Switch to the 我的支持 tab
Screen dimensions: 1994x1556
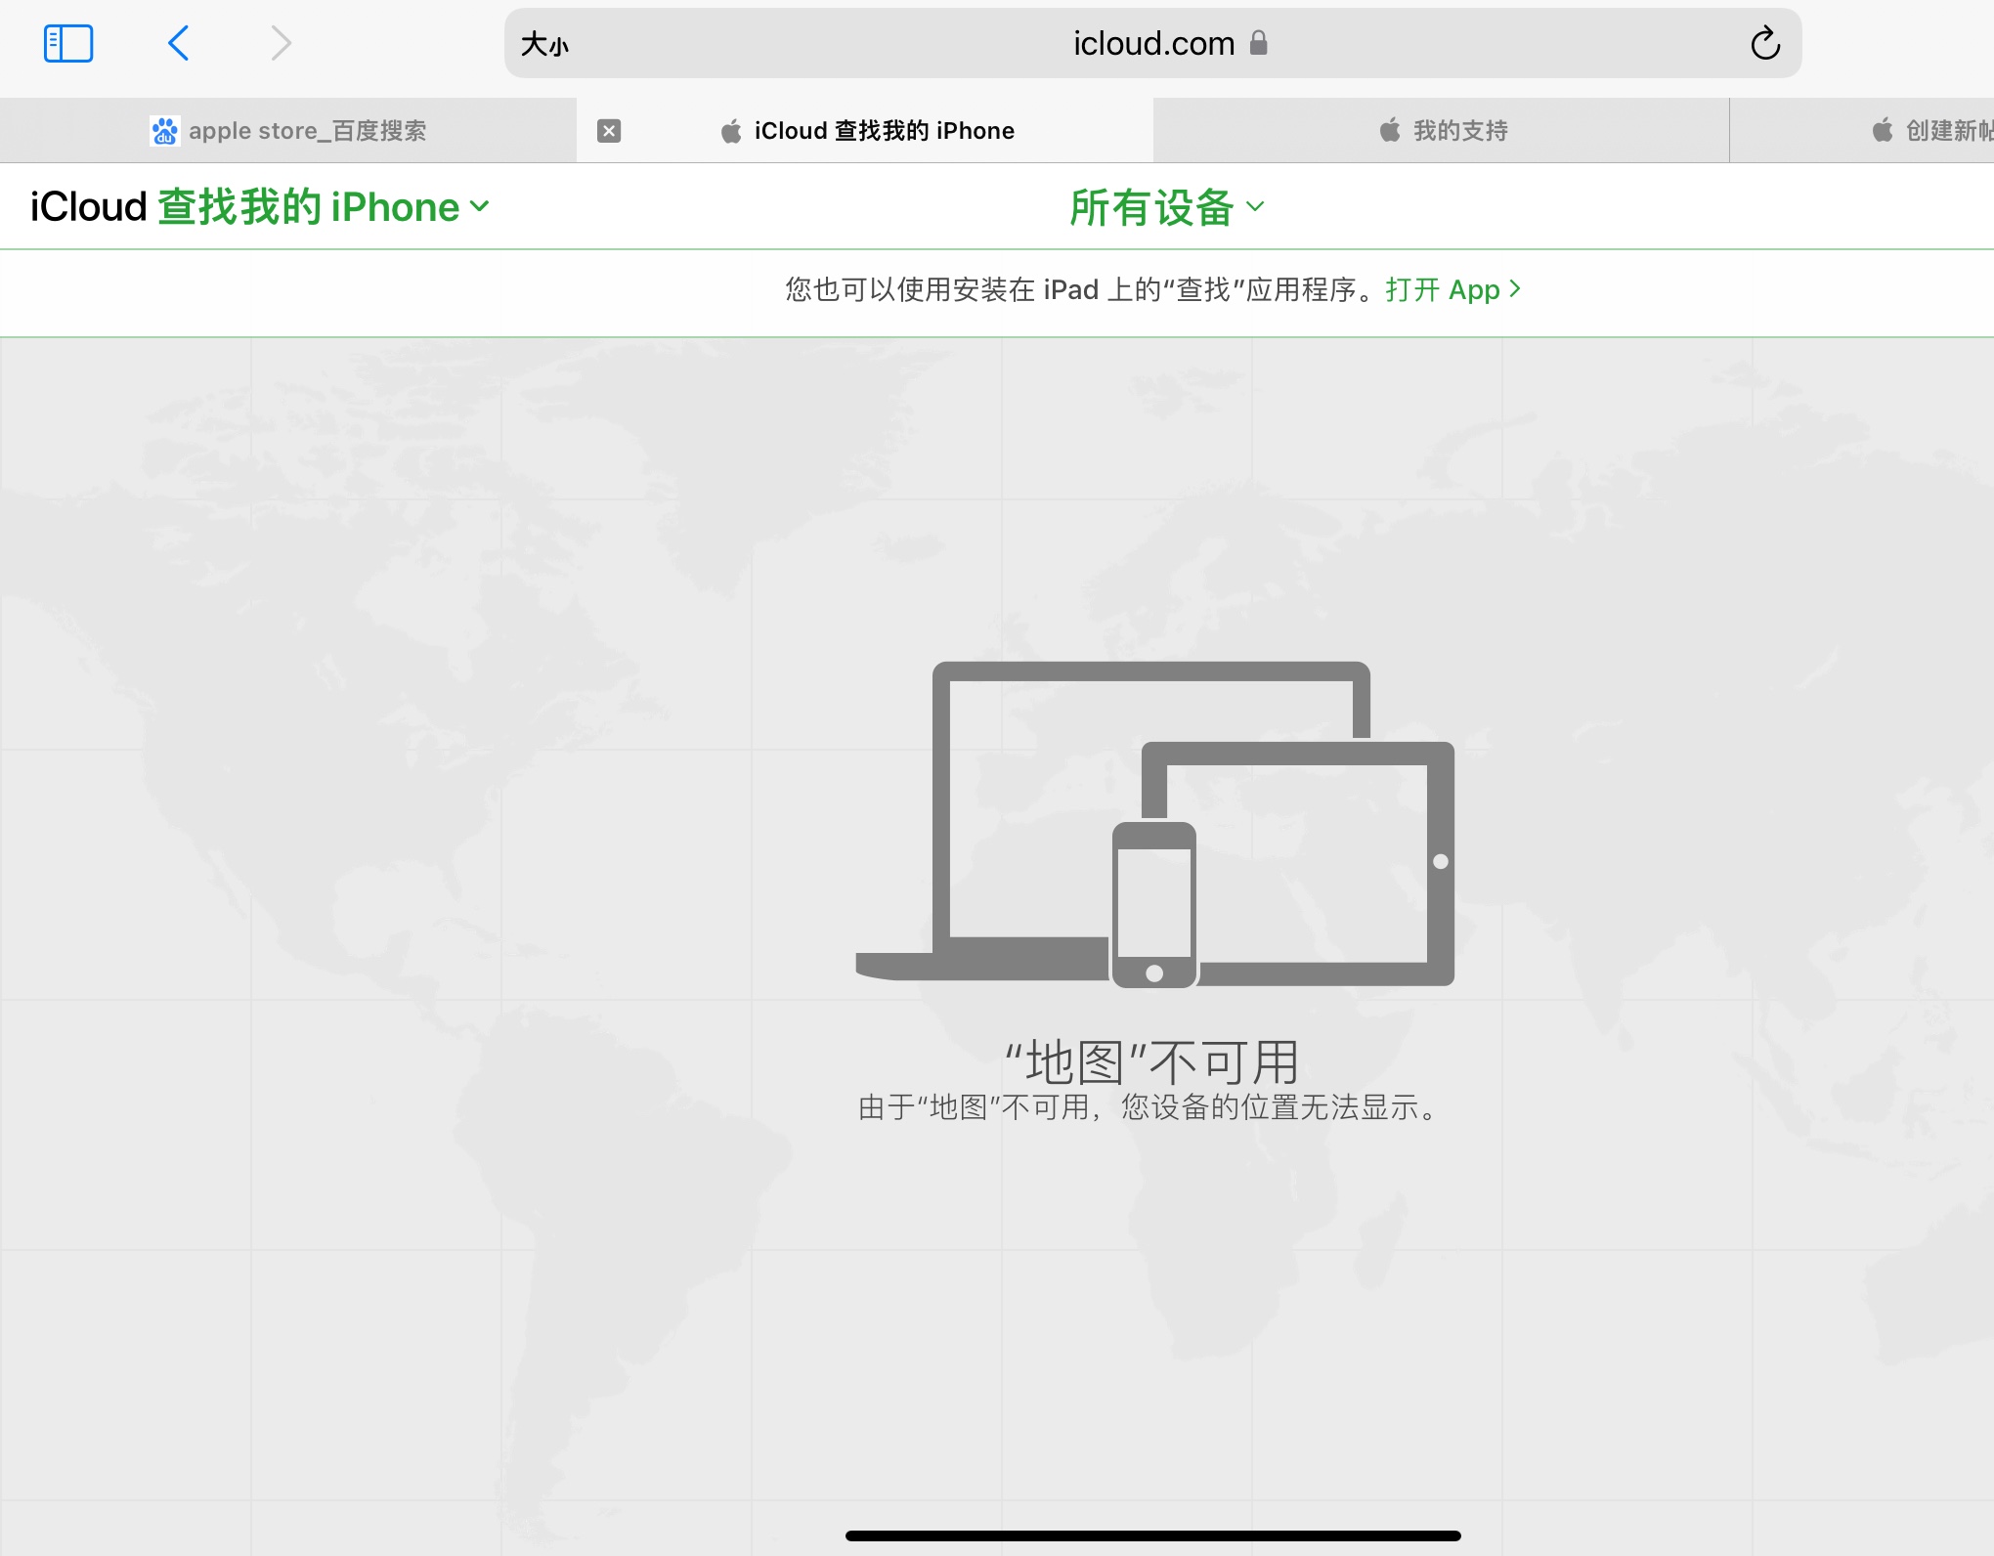point(1460,131)
